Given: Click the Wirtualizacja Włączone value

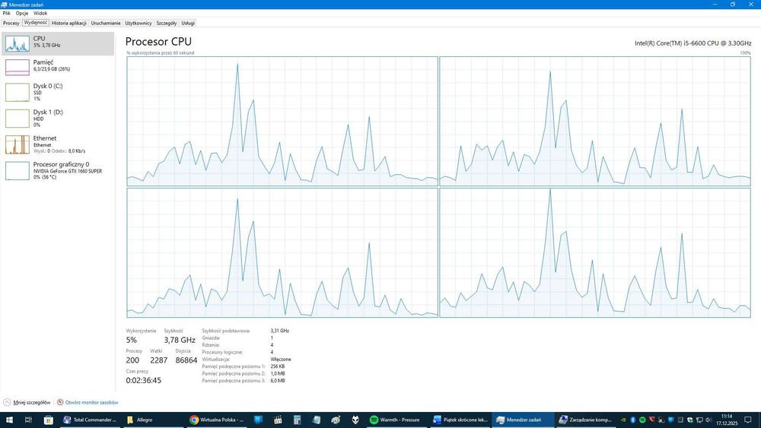Looking at the screenshot, I should pos(281,359).
